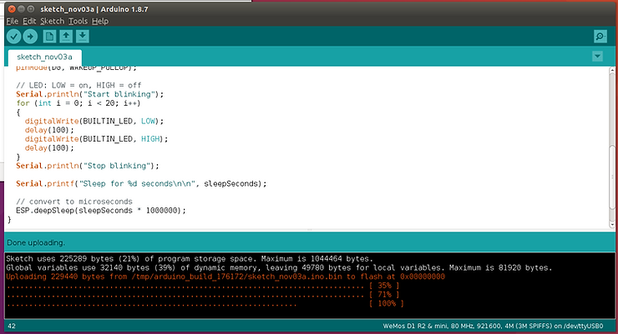
Task: Open the Edit menu
Action: pos(29,21)
